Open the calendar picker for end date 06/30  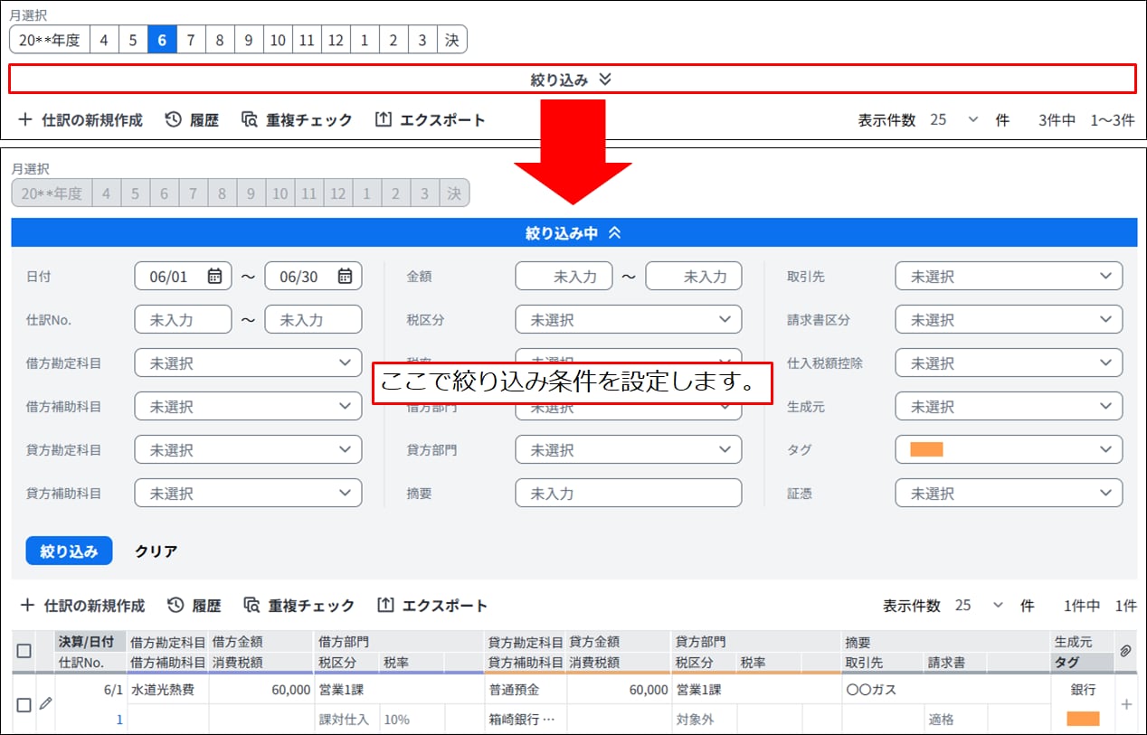coord(345,277)
